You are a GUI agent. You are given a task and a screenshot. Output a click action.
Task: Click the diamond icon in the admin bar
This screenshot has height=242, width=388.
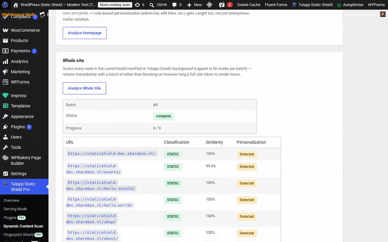[x=209, y=5]
